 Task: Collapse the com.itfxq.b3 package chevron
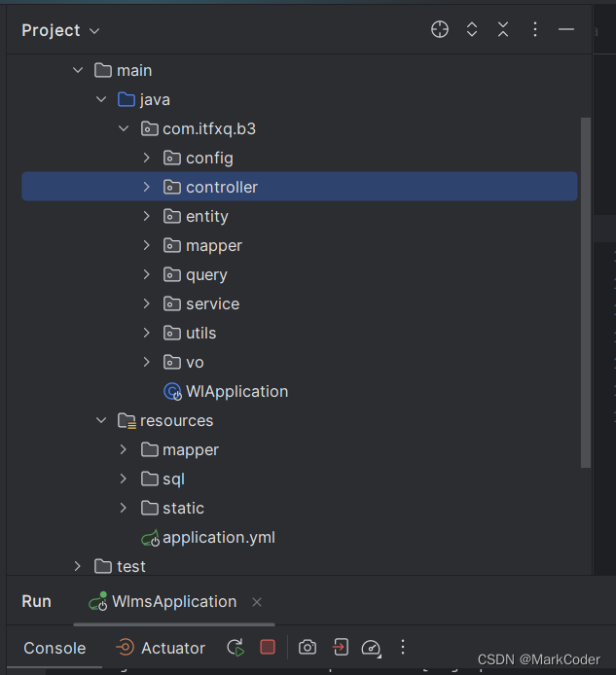click(x=124, y=128)
